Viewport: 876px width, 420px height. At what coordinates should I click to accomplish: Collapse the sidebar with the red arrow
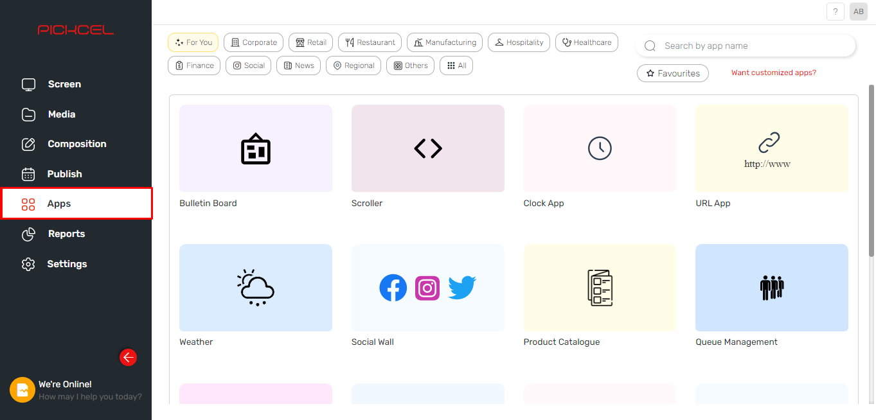pyautogui.click(x=128, y=357)
